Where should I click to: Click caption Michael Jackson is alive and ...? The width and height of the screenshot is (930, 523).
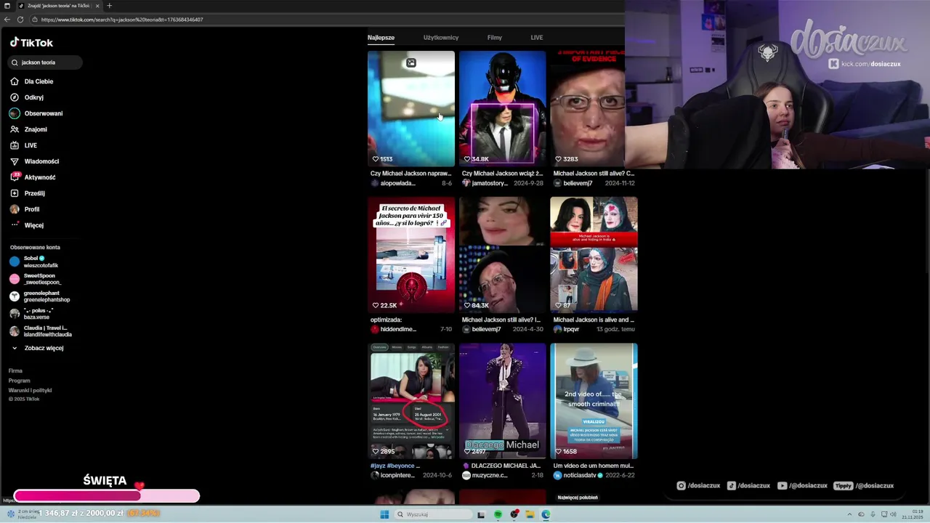(x=594, y=320)
